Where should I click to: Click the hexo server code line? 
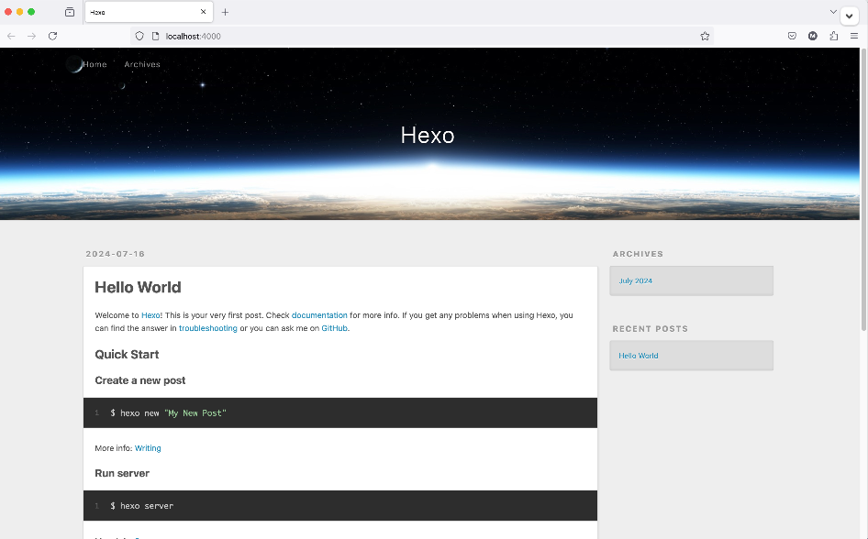click(x=141, y=506)
